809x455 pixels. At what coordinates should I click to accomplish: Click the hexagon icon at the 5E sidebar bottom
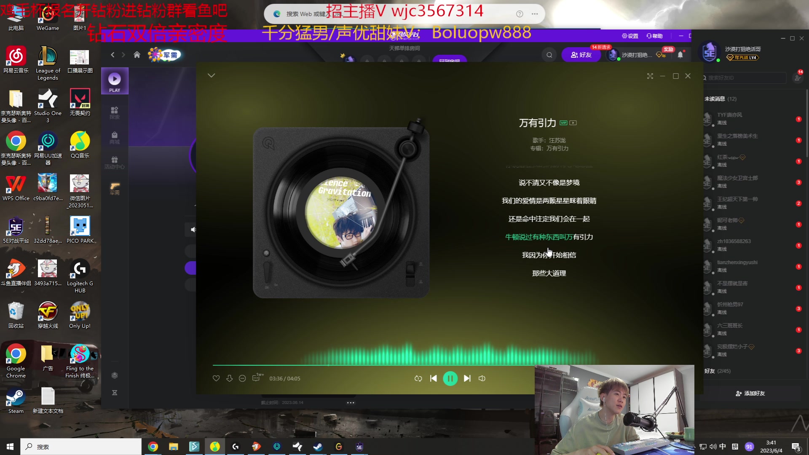coord(115,375)
